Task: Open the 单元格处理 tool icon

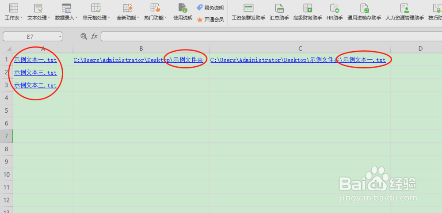Action: 96,8
